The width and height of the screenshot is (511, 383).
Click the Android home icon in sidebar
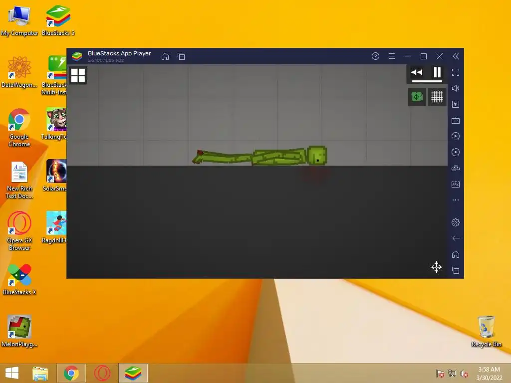coord(456,254)
